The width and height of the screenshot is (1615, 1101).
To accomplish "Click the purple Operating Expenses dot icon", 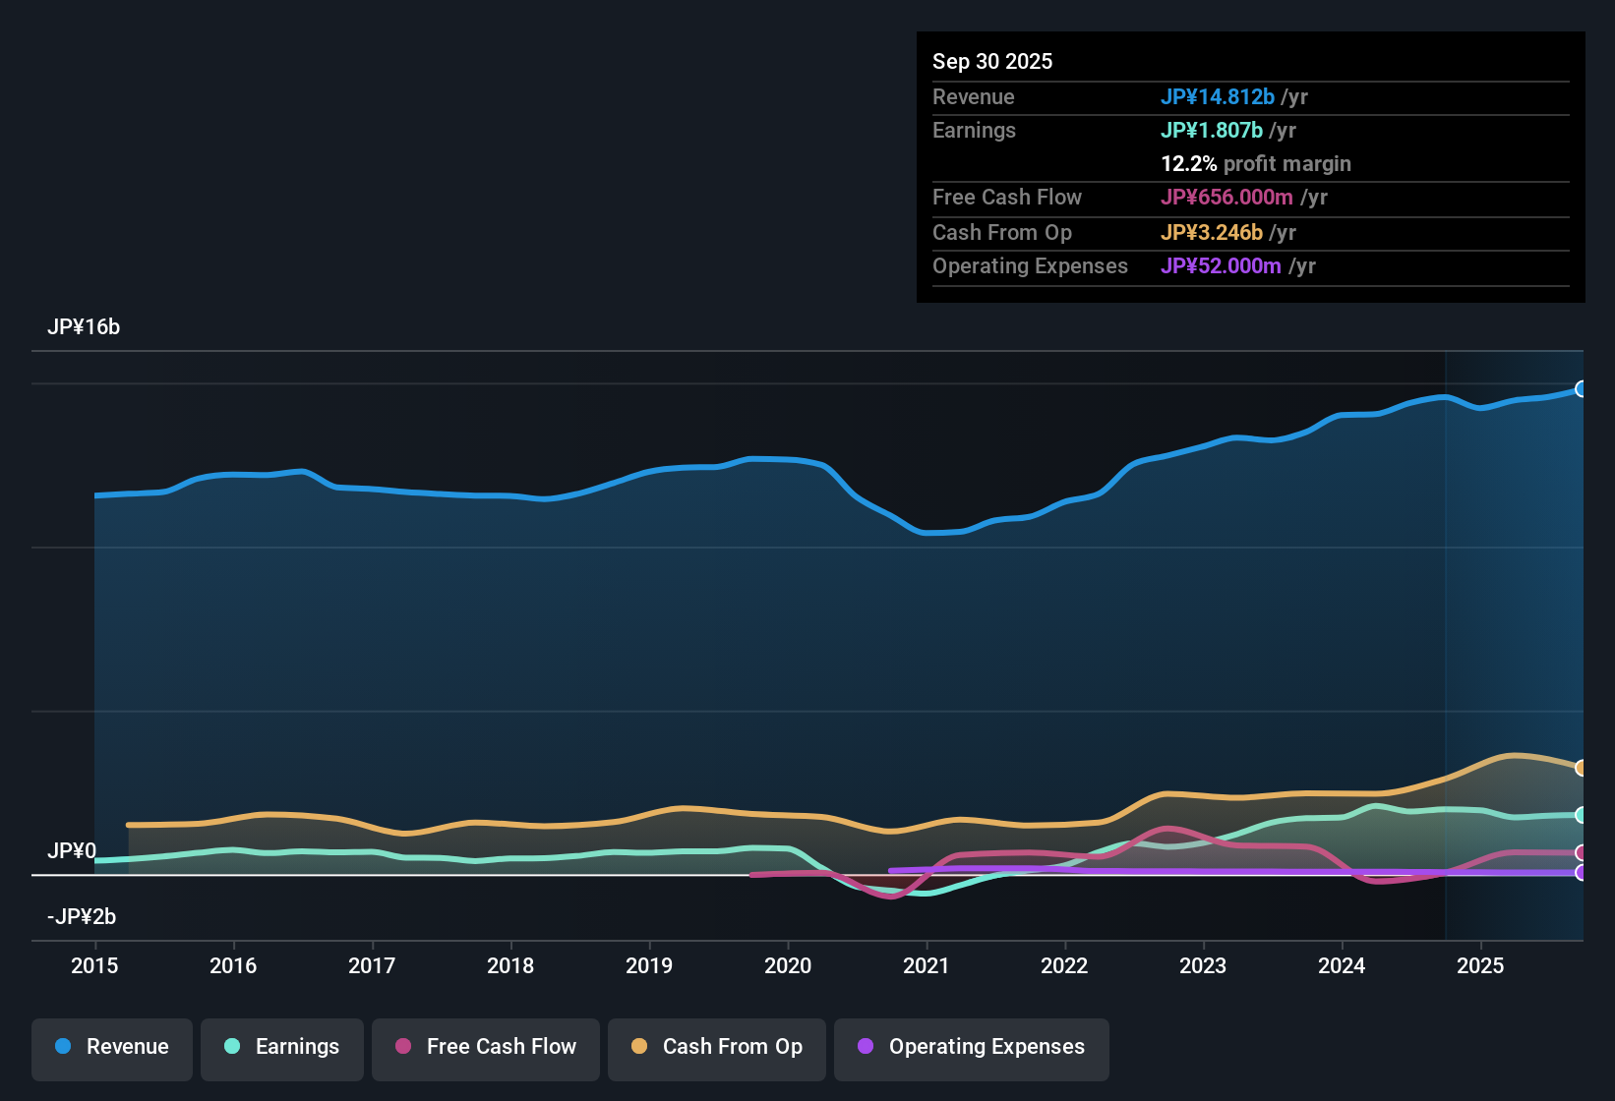I will pos(865,1047).
